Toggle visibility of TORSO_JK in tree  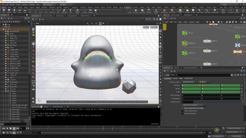click(x=6, y=75)
